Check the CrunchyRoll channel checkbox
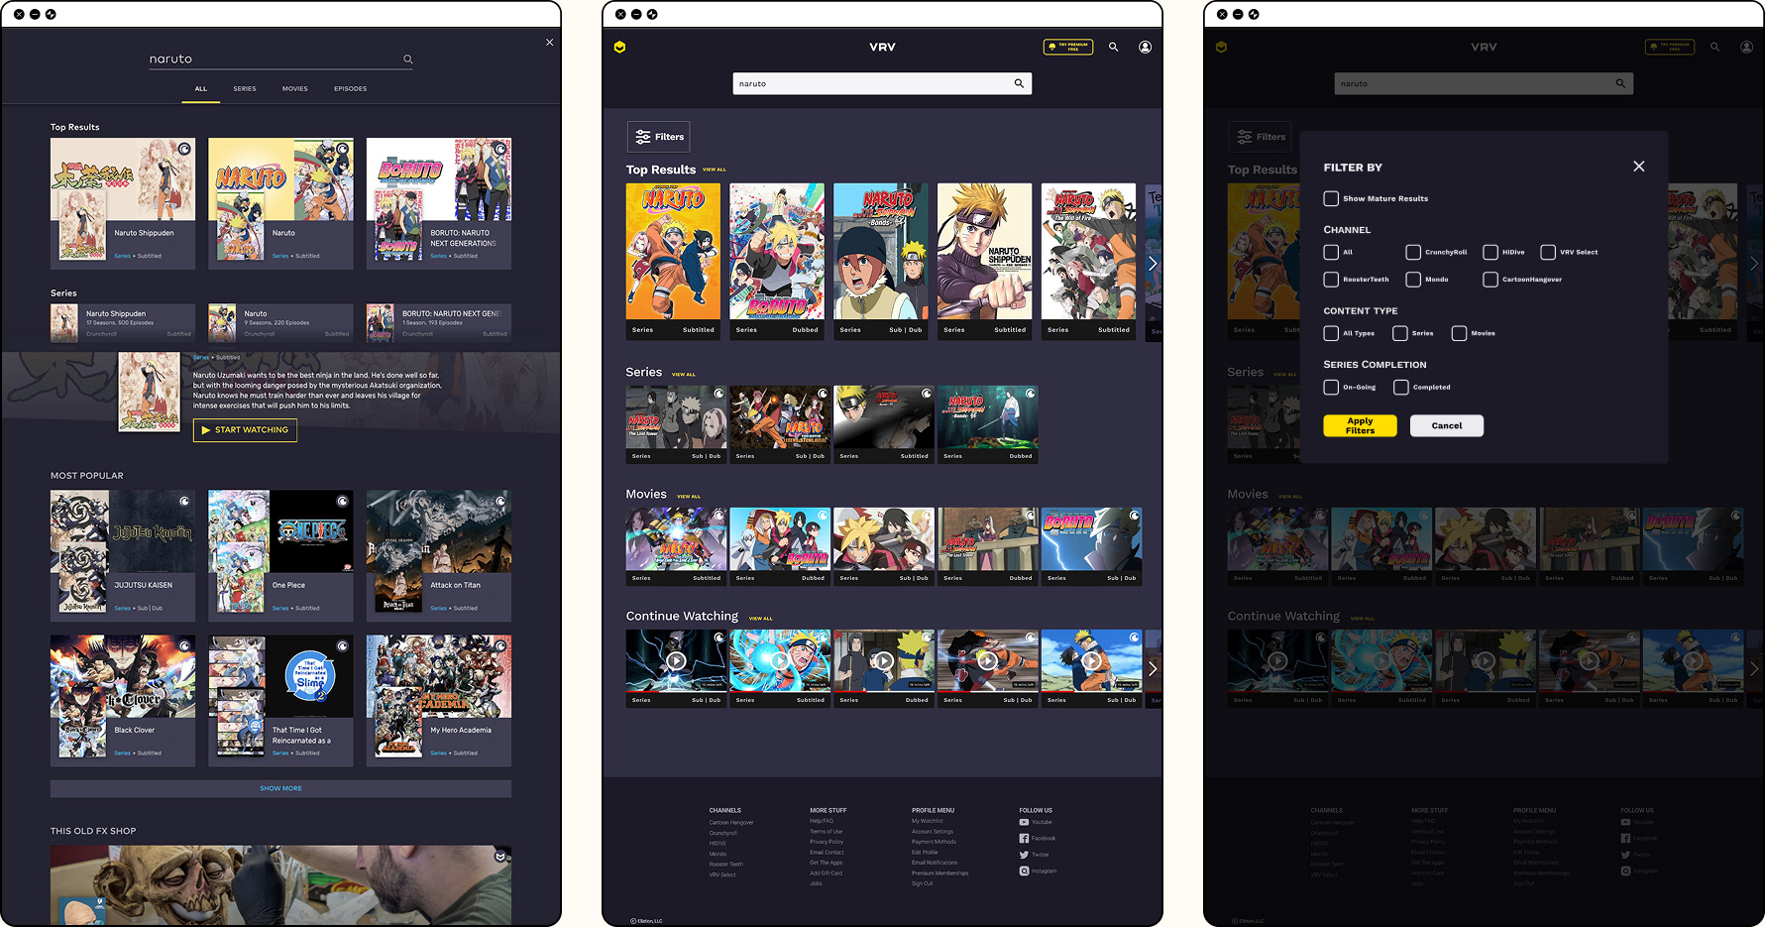 1413,252
